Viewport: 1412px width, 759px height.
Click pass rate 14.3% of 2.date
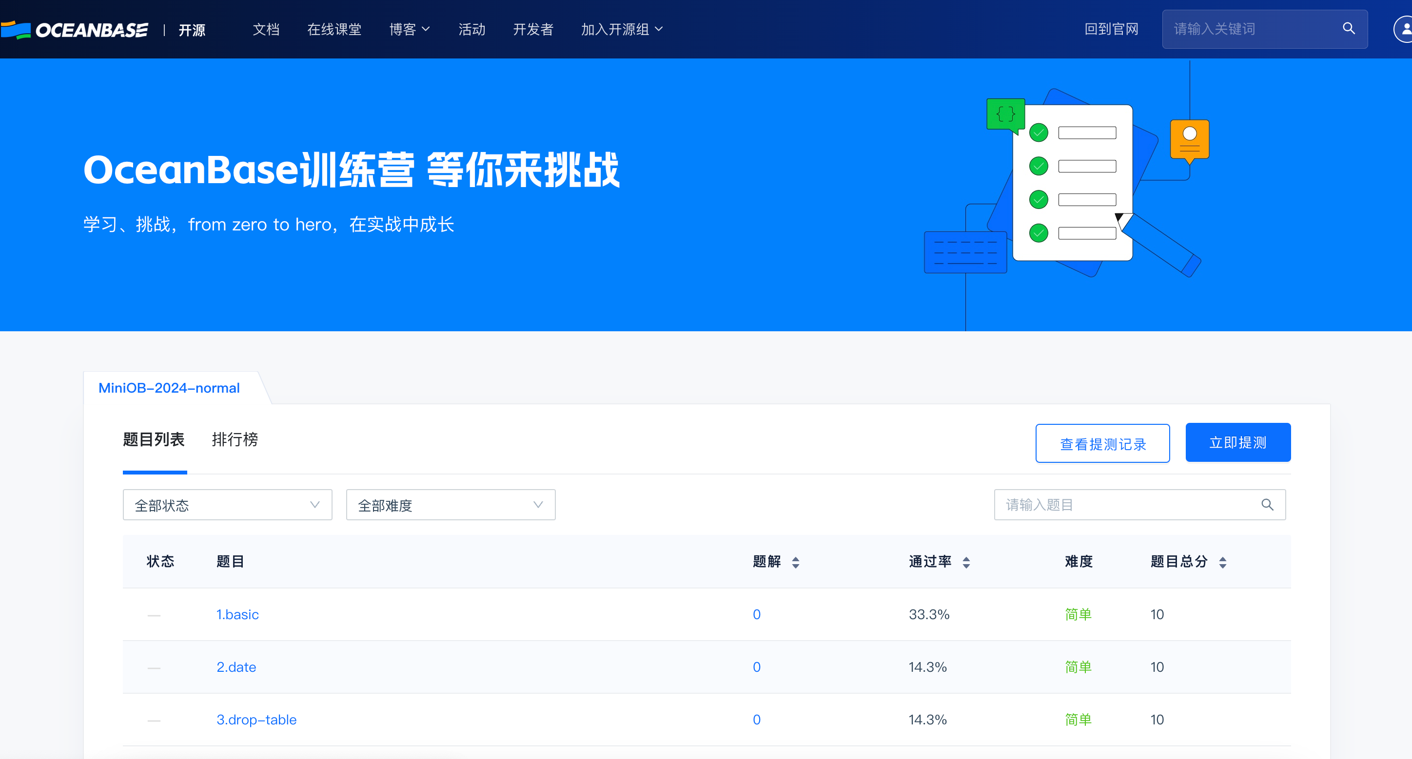927,667
